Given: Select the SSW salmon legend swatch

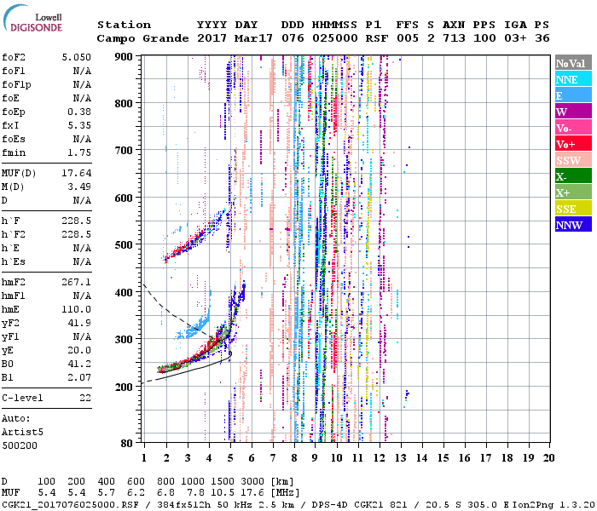Looking at the screenshot, I should (x=573, y=160).
